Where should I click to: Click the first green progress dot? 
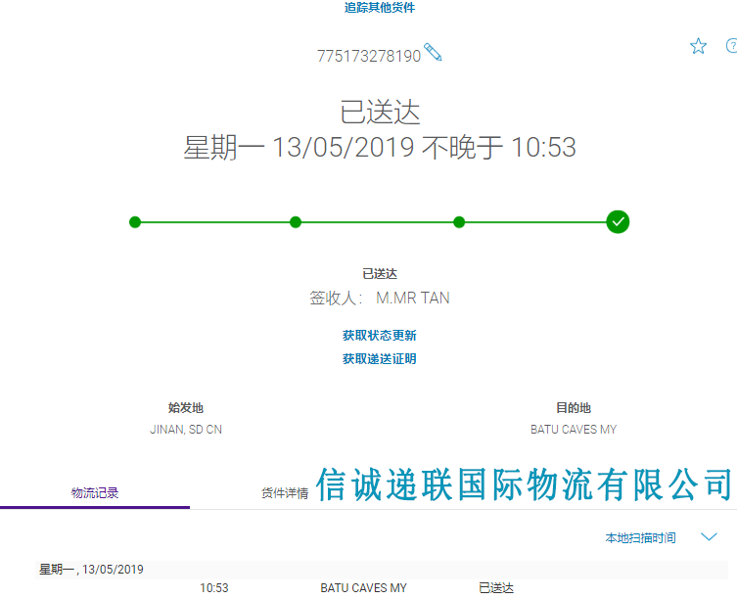[135, 222]
